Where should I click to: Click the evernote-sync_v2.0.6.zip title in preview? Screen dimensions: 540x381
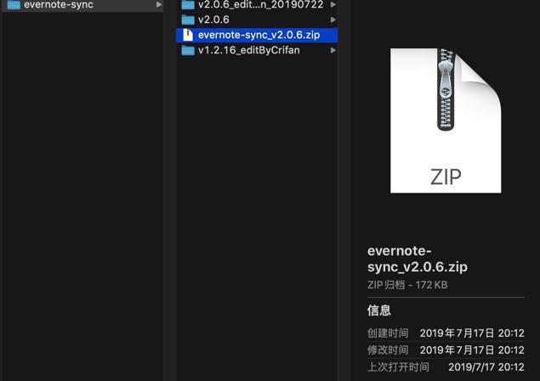[418, 259]
